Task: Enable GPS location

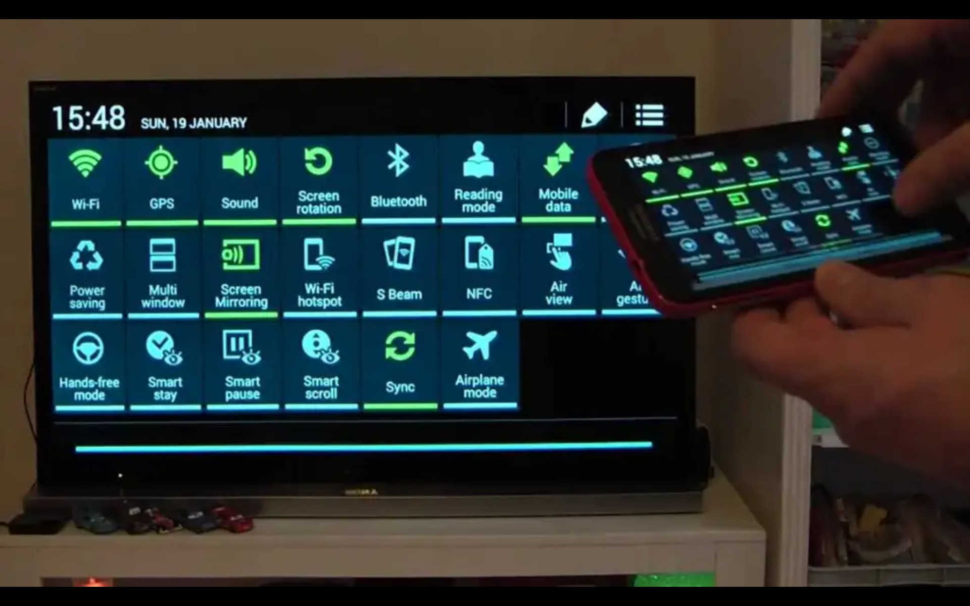Action: click(161, 178)
